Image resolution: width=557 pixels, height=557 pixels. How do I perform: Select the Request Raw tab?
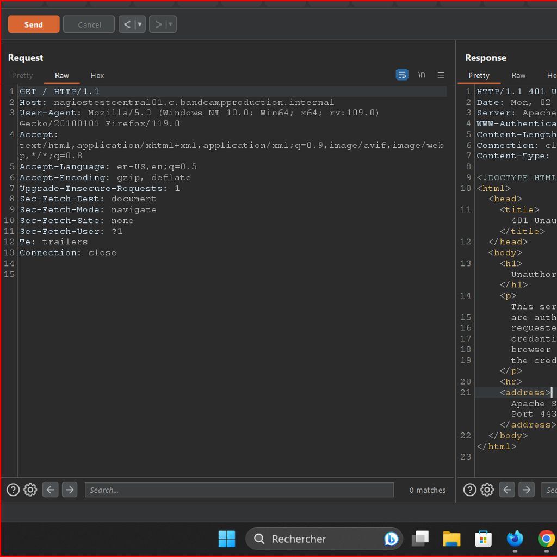(62, 75)
